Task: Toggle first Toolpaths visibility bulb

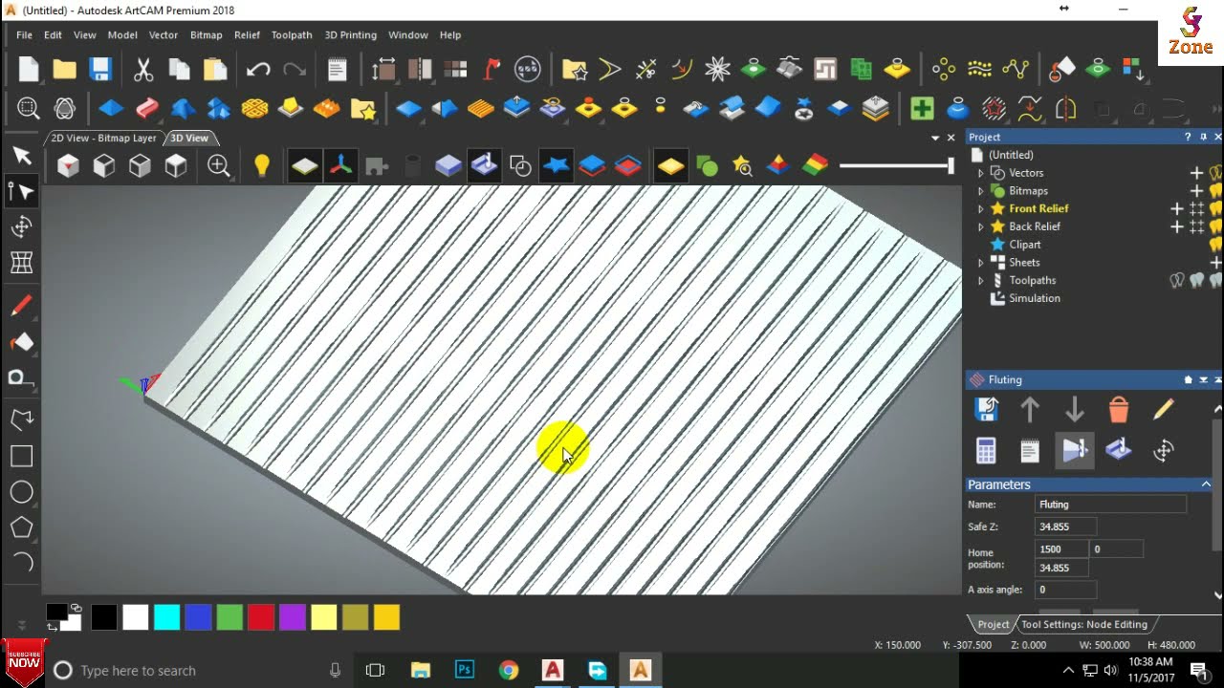Action: [x=1177, y=281]
